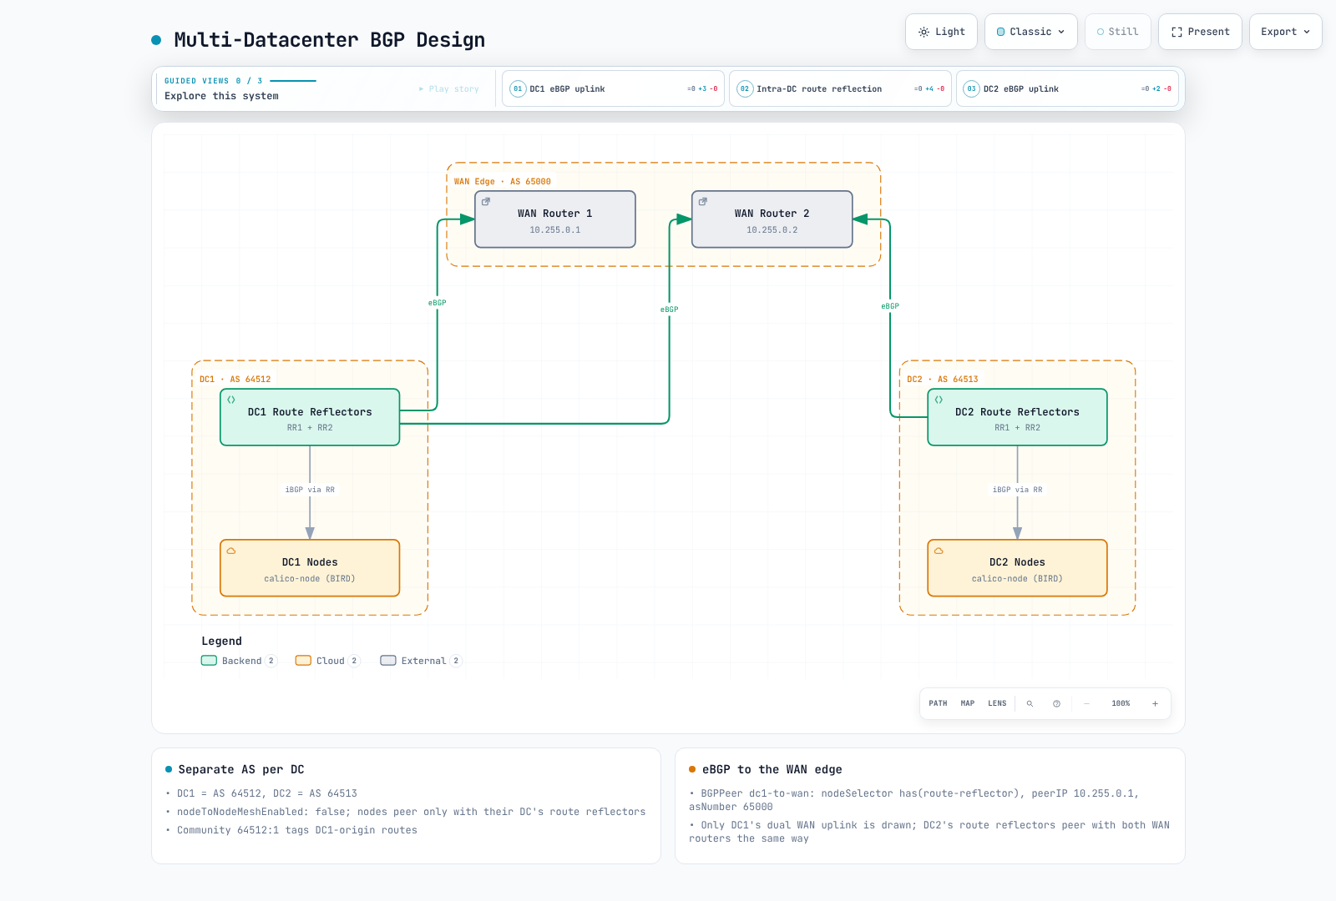Click the code icon on DC2 Route Reflectors
The width and height of the screenshot is (1336, 901).
(939, 400)
